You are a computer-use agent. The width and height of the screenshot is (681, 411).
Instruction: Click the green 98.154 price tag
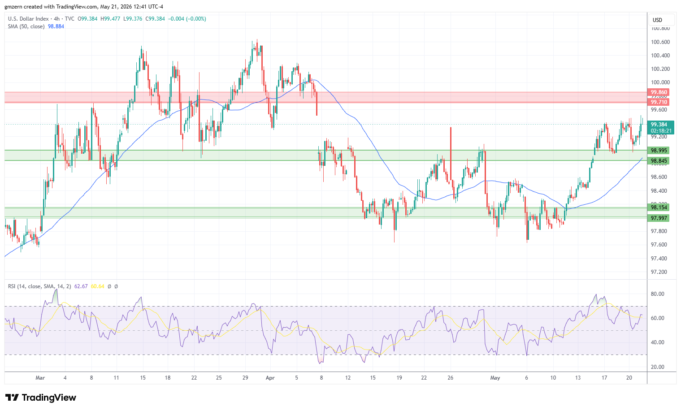[x=659, y=207]
